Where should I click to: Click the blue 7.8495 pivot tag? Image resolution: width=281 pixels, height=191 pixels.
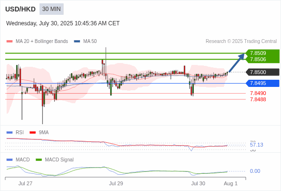click(x=262, y=83)
